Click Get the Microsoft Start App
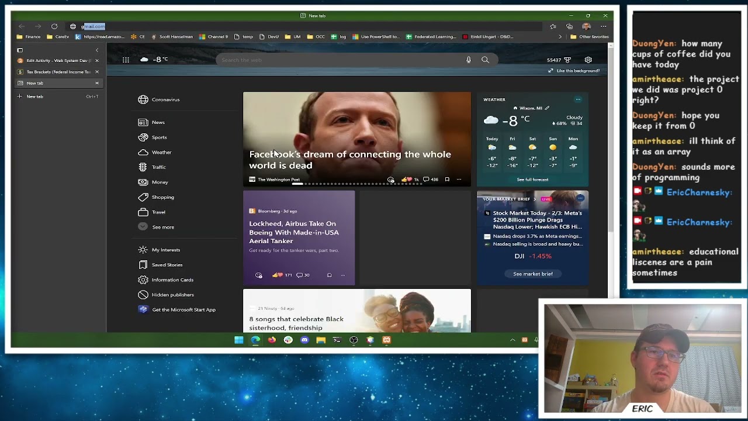 (177, 310)
